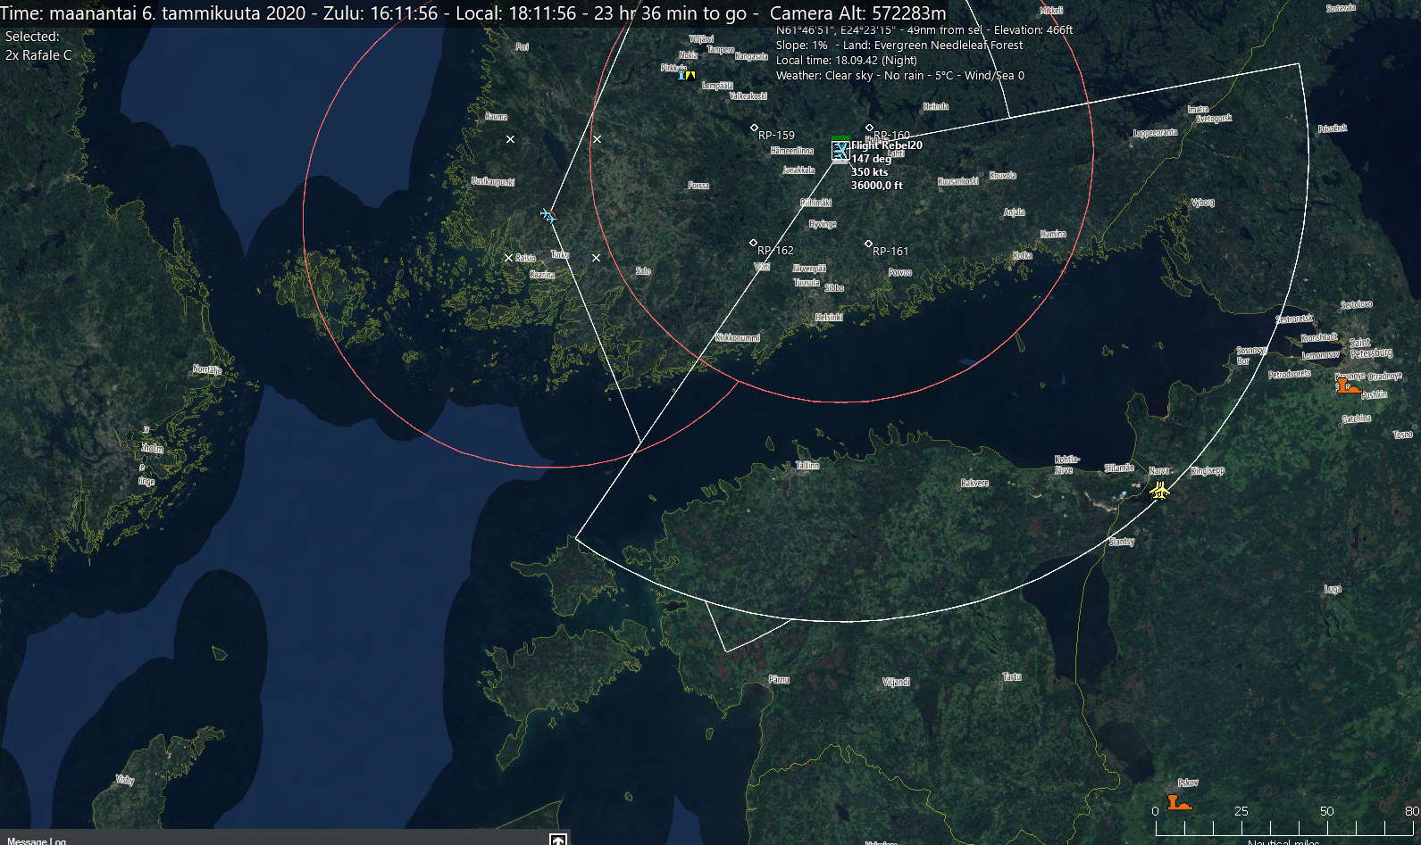Pick the RP-161 reference point diamond
1421x845 pixels.
868,244
